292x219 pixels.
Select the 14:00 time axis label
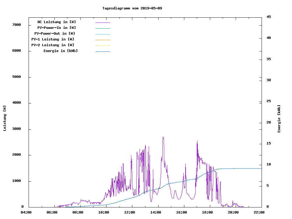coord(156,212)
